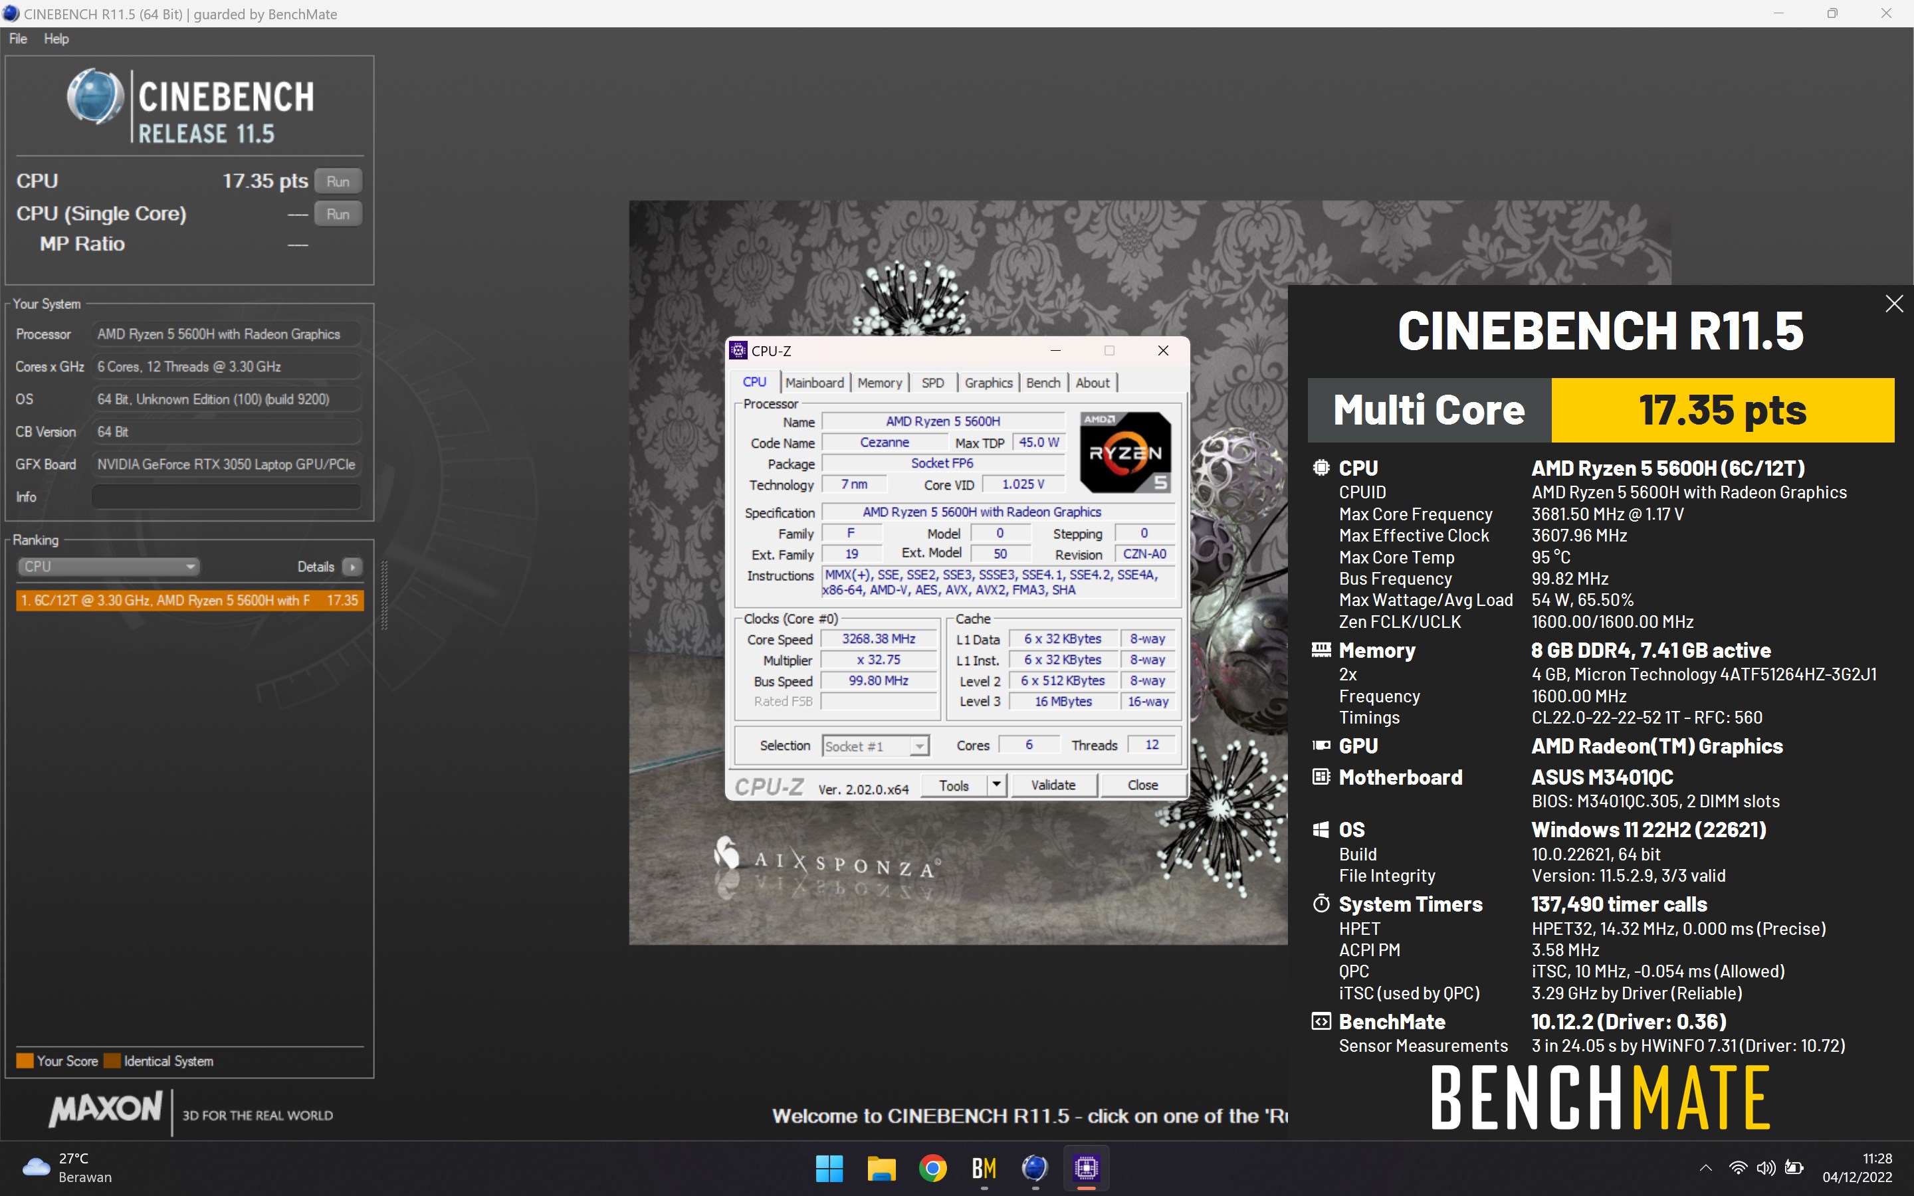This screenshot has width=1914, height=1196.
Task: Click the Info input field in Your System
Action: click(x=226, y=497)
